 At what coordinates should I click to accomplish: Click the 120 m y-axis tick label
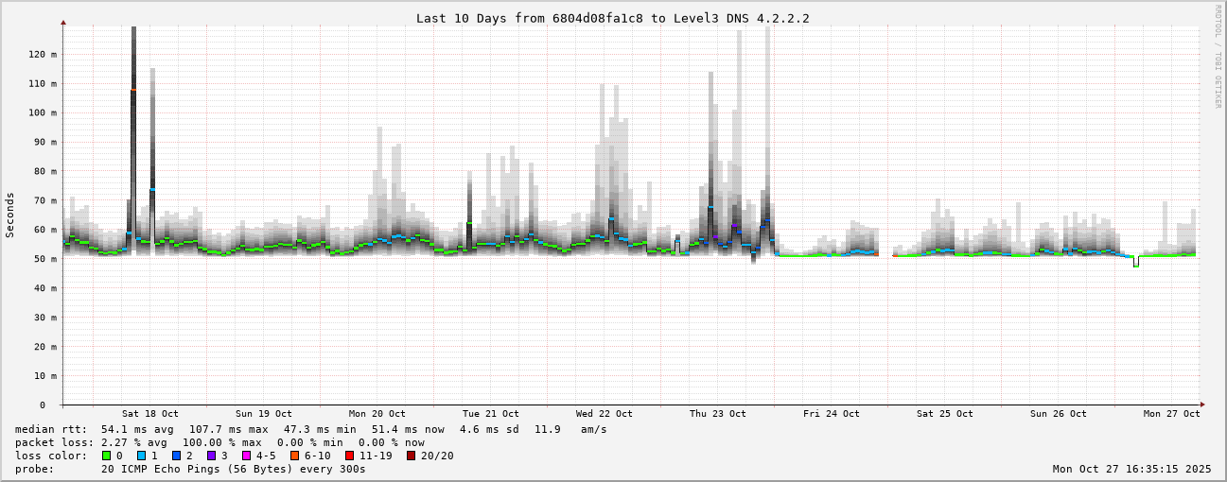(44, 54)
